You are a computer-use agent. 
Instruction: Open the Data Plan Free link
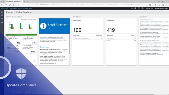tap(149, 8)
